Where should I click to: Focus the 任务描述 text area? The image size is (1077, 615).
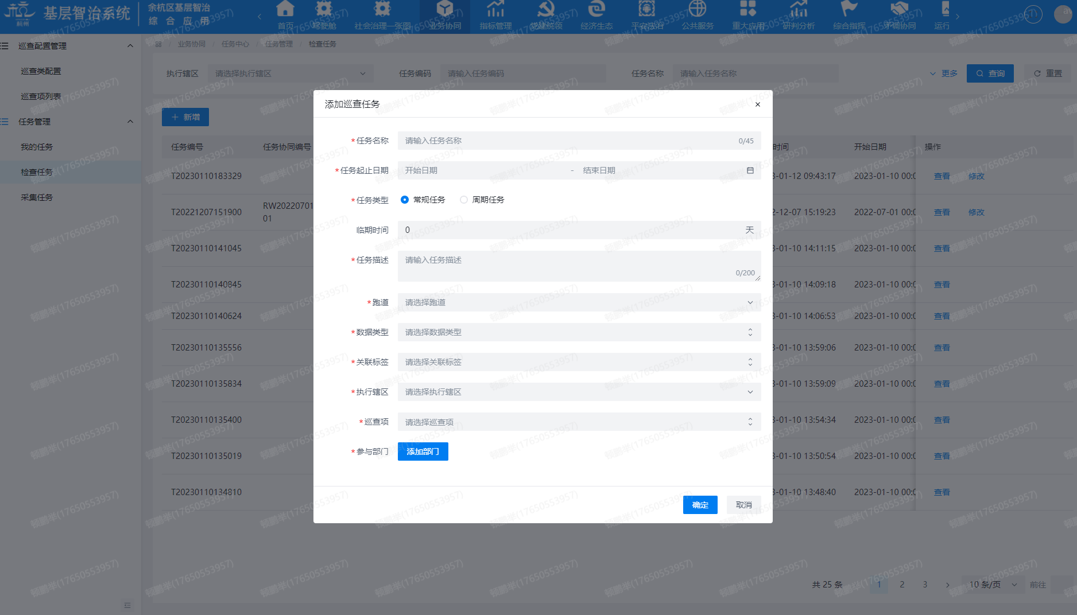click(579, 266)
